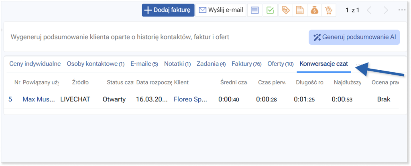Click the orange price tag icon
Screen dimensions: 411x166
(x=286, y=10)
